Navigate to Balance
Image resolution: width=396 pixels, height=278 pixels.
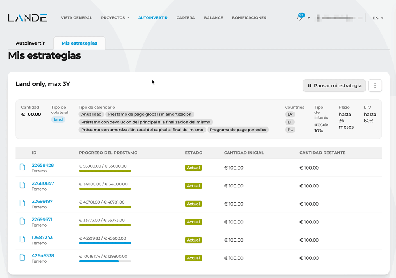click(213, 18)
